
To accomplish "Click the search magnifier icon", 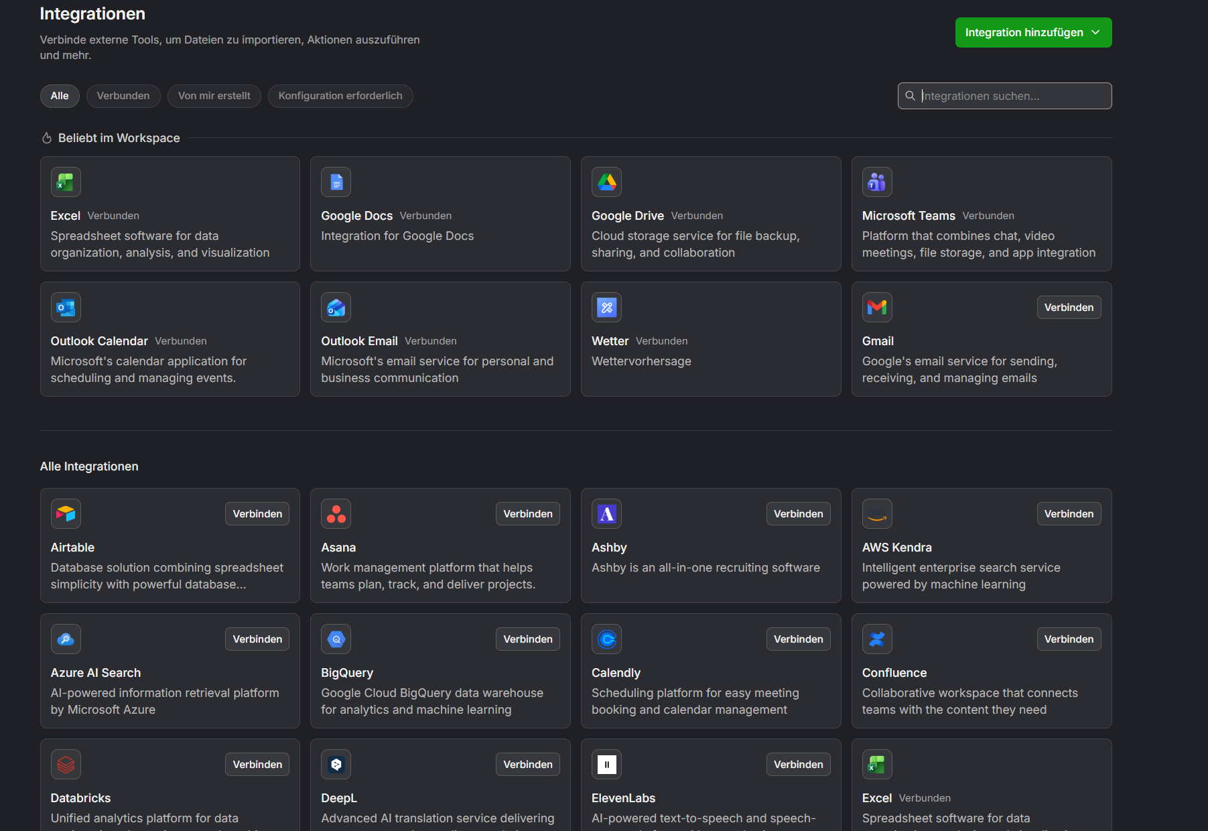I will [x=910, y=96].
